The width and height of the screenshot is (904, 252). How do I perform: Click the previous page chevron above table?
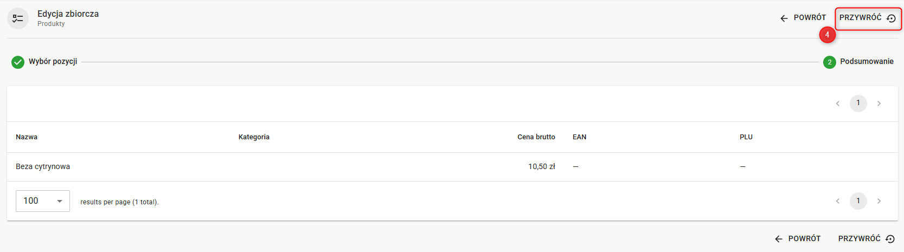(838, 104)
